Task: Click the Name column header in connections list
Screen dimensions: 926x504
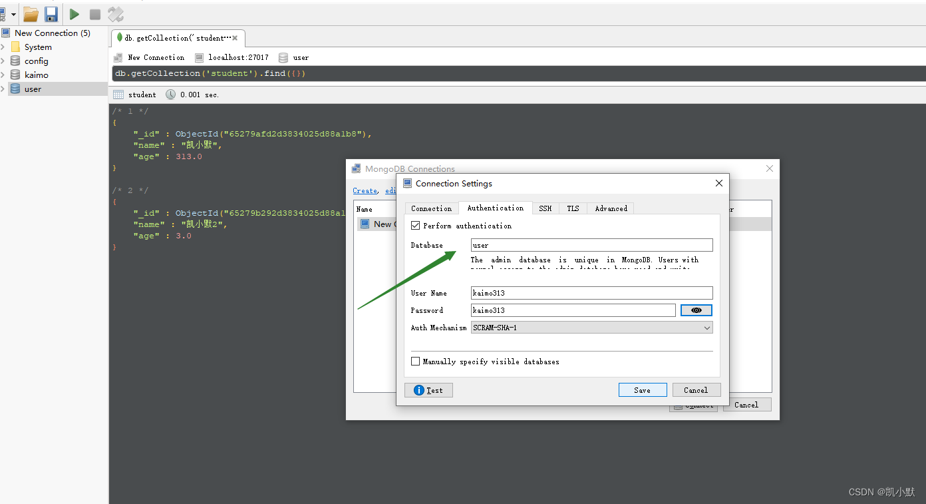Action: (365, 209)
